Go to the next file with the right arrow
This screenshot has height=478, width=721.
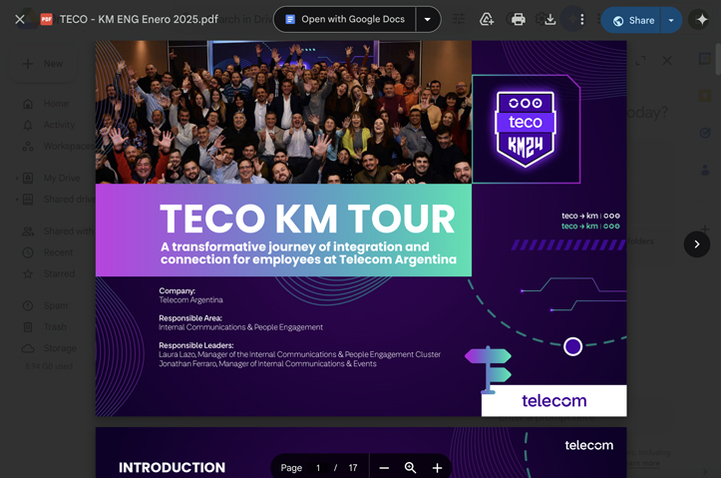pos(697,244)
